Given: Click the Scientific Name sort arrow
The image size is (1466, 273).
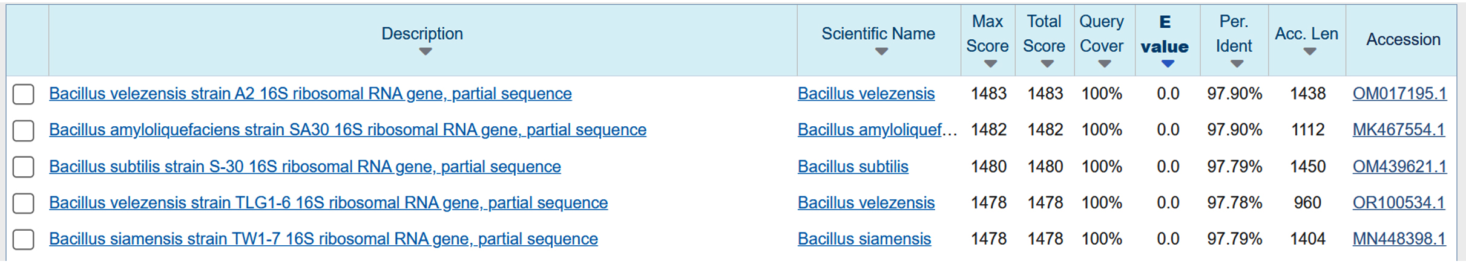Looking at the screenshot, I should click(881, 52).
